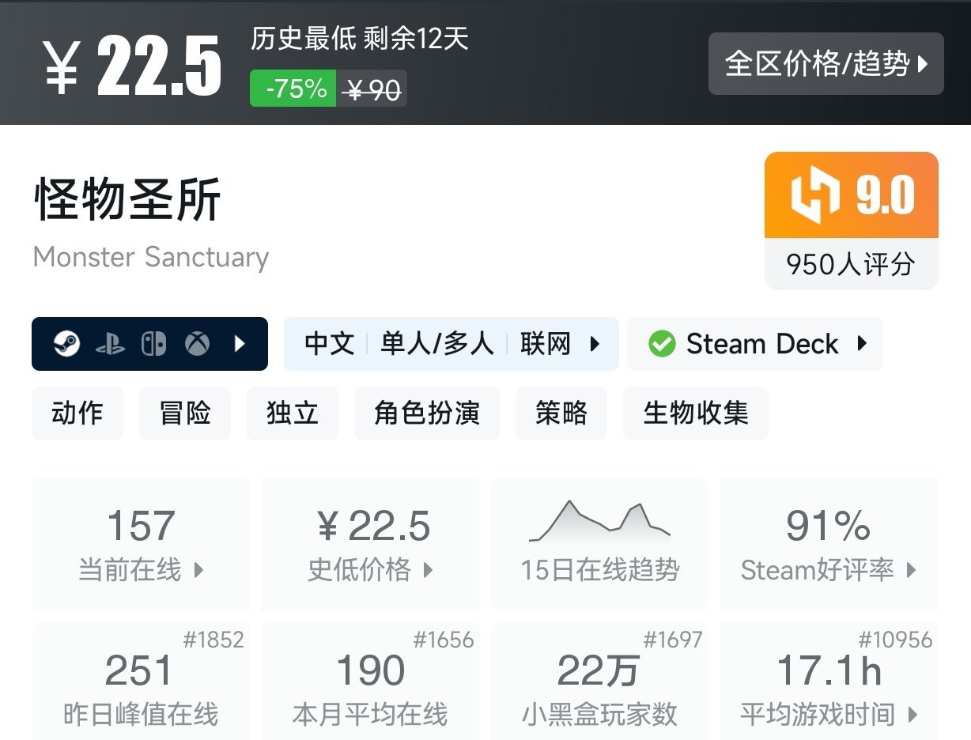Click the PlayStation platform icon

(110, 344)
